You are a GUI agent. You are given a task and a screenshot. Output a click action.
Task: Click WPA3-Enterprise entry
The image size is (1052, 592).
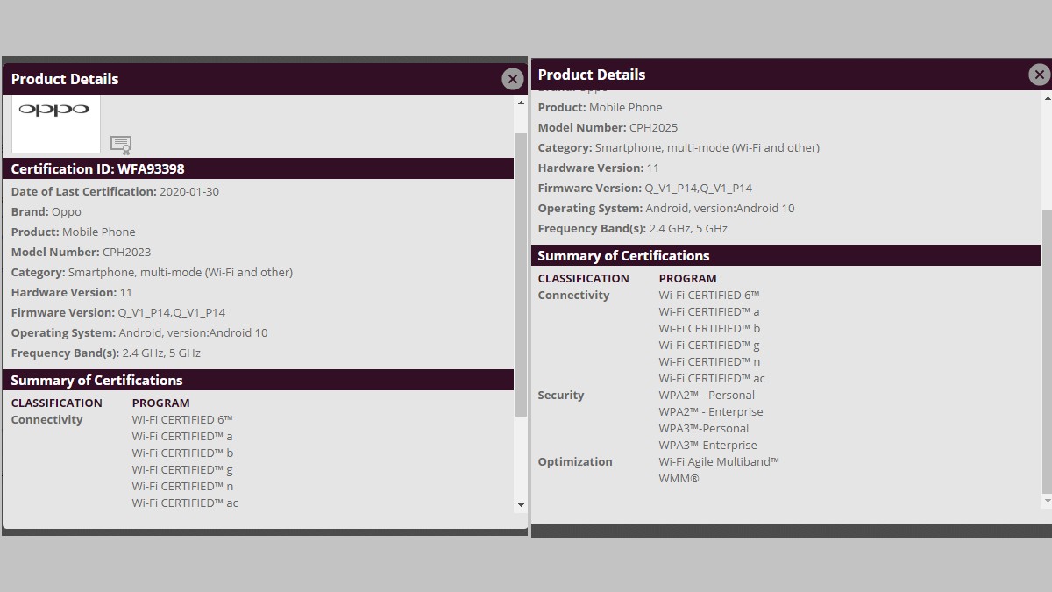pos(708,445)
